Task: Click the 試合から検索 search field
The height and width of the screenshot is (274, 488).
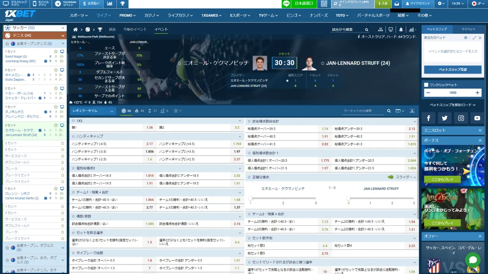Action: [x=347, y=30]
